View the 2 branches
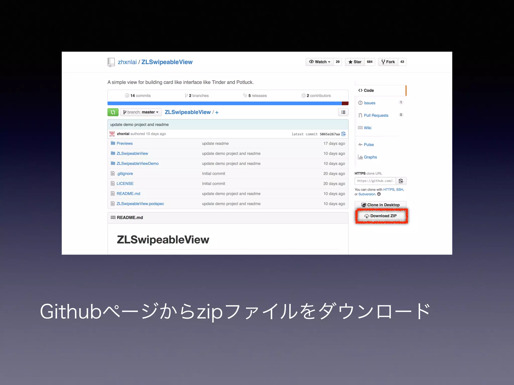514x385 pixels. [x=197, y=95]
